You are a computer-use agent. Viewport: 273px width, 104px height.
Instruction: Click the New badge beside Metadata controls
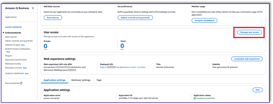[x=25, y=68]
